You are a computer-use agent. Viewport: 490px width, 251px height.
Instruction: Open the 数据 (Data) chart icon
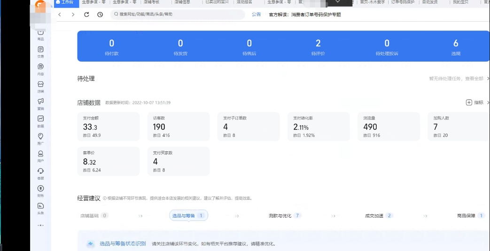coord(41,119)
